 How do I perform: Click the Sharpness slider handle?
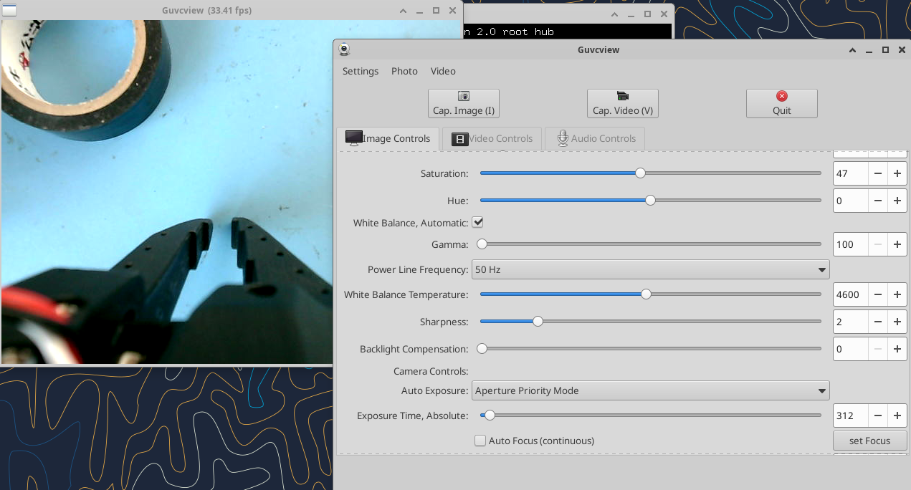[538, 322]
